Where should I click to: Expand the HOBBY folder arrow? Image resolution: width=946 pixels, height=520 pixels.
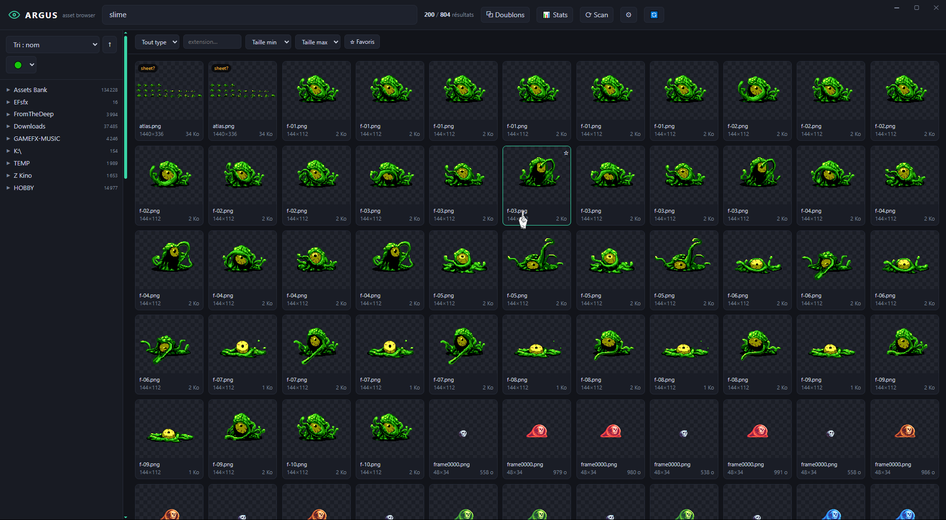click(8, 188)
